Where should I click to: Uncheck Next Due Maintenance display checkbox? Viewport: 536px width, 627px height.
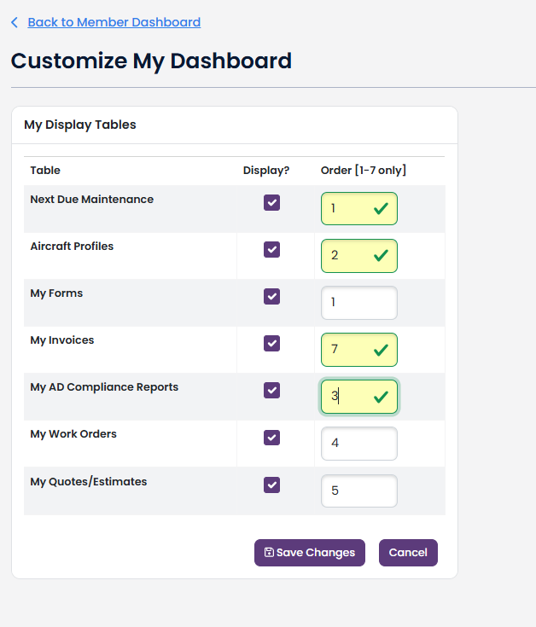[271, 203]
